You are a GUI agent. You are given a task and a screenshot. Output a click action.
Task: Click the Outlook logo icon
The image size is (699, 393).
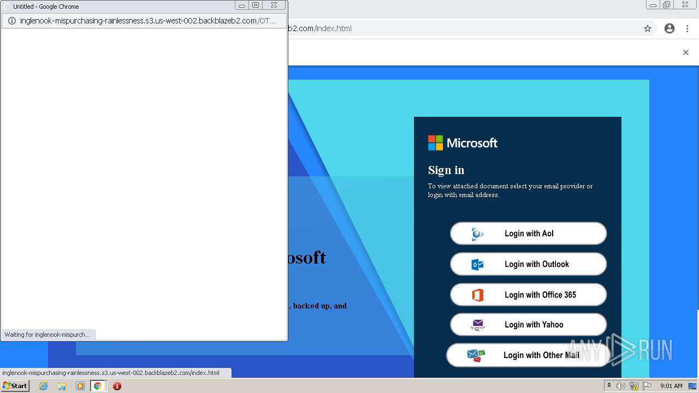[x=477, y=265]
